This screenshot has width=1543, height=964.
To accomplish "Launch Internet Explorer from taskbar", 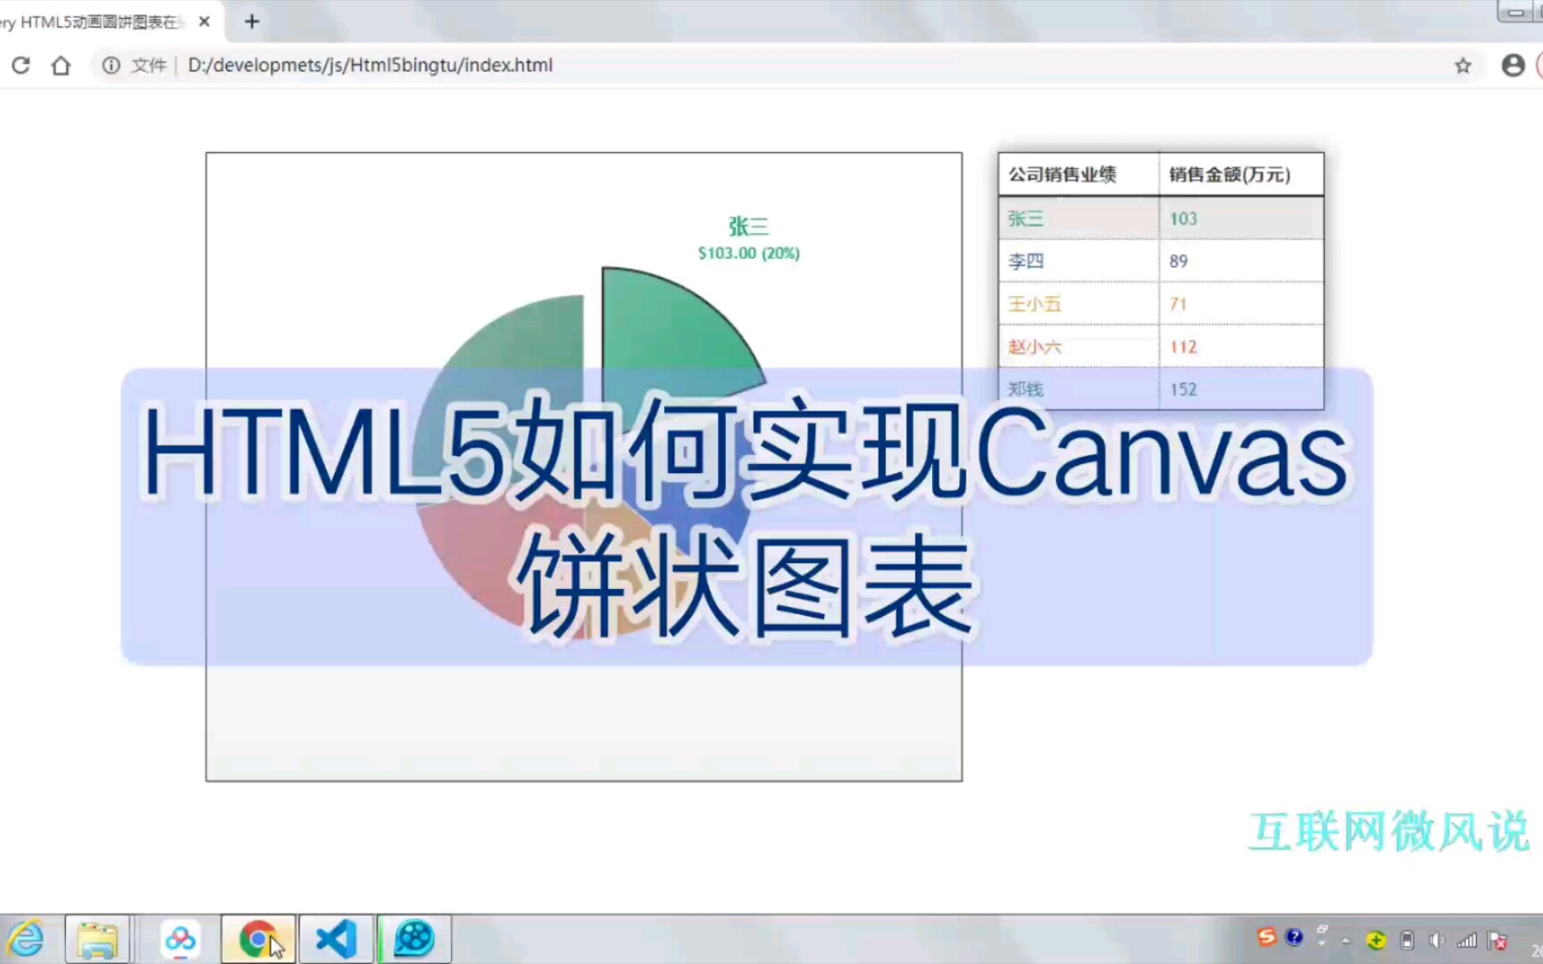I will click(26, 939).
